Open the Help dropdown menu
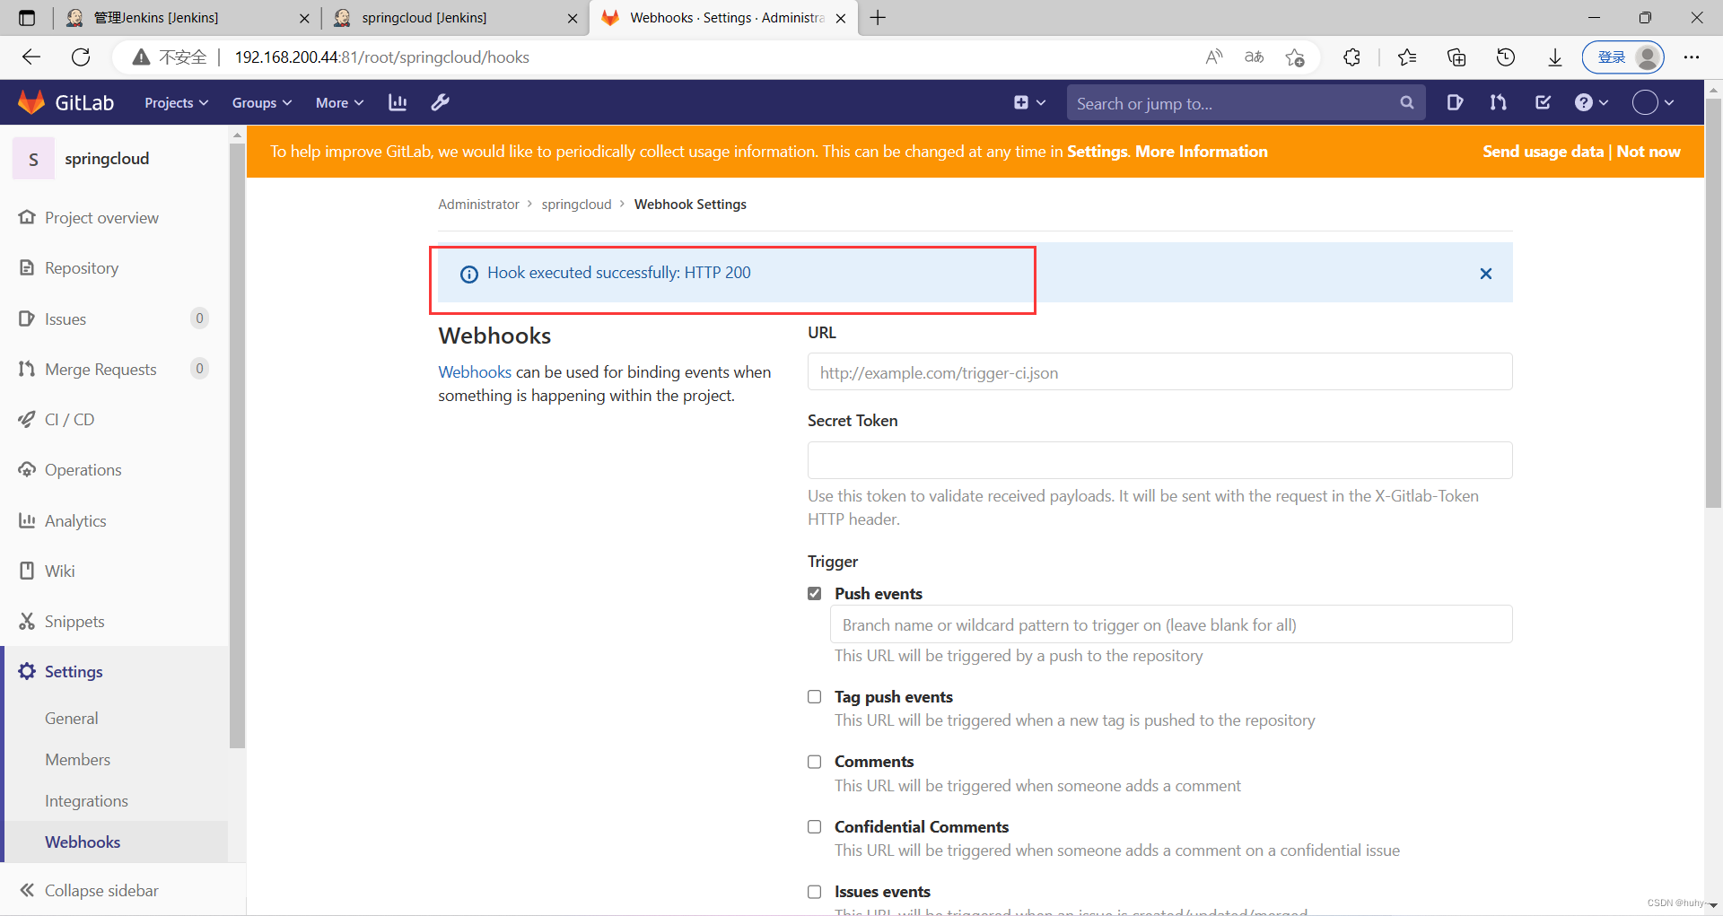Image resolution: width=1723 pixels, height=916 pixels. (x=1591, y=102)
